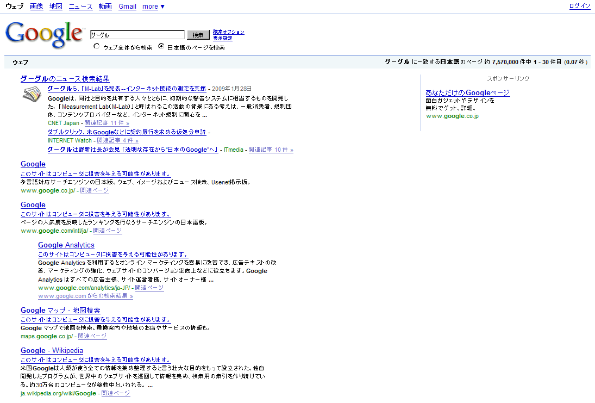The image size is (595, 403).
Task: Select 日本語のページを検索 radio button
Action: tap(161, 47)
